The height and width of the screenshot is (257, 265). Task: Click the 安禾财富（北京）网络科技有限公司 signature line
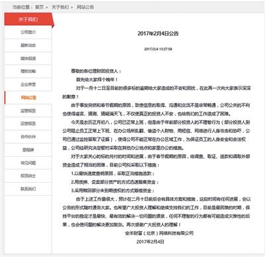tap(159, 233)
